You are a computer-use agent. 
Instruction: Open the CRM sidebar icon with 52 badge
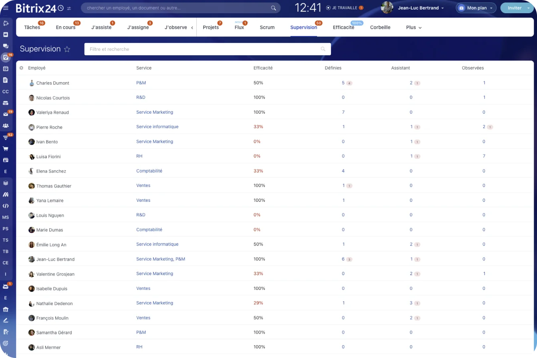[x=6, y=137]
